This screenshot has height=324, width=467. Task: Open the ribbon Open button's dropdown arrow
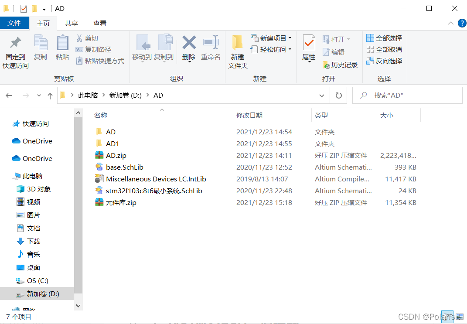coord(348,39)
